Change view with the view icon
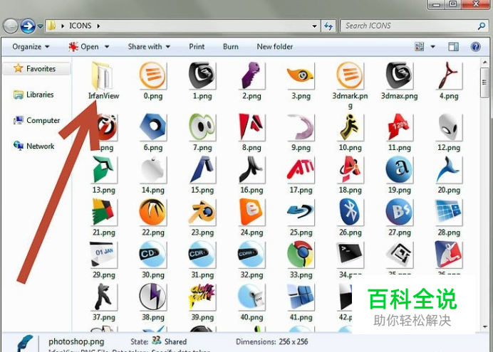The image size is (493, 352). (x=420, y=47)
